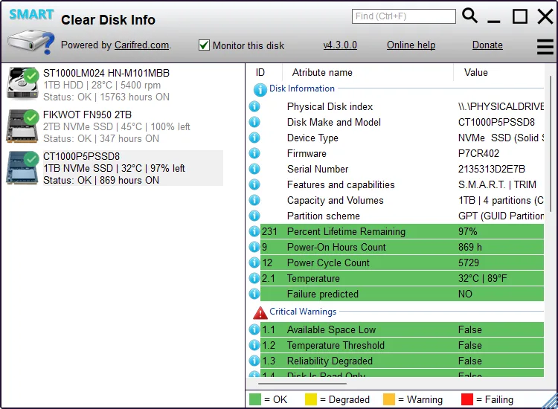Screen dimensions: 558x409
Task: Click the Find (Ctrl+F) search field
Action: (x=403, y=16)
